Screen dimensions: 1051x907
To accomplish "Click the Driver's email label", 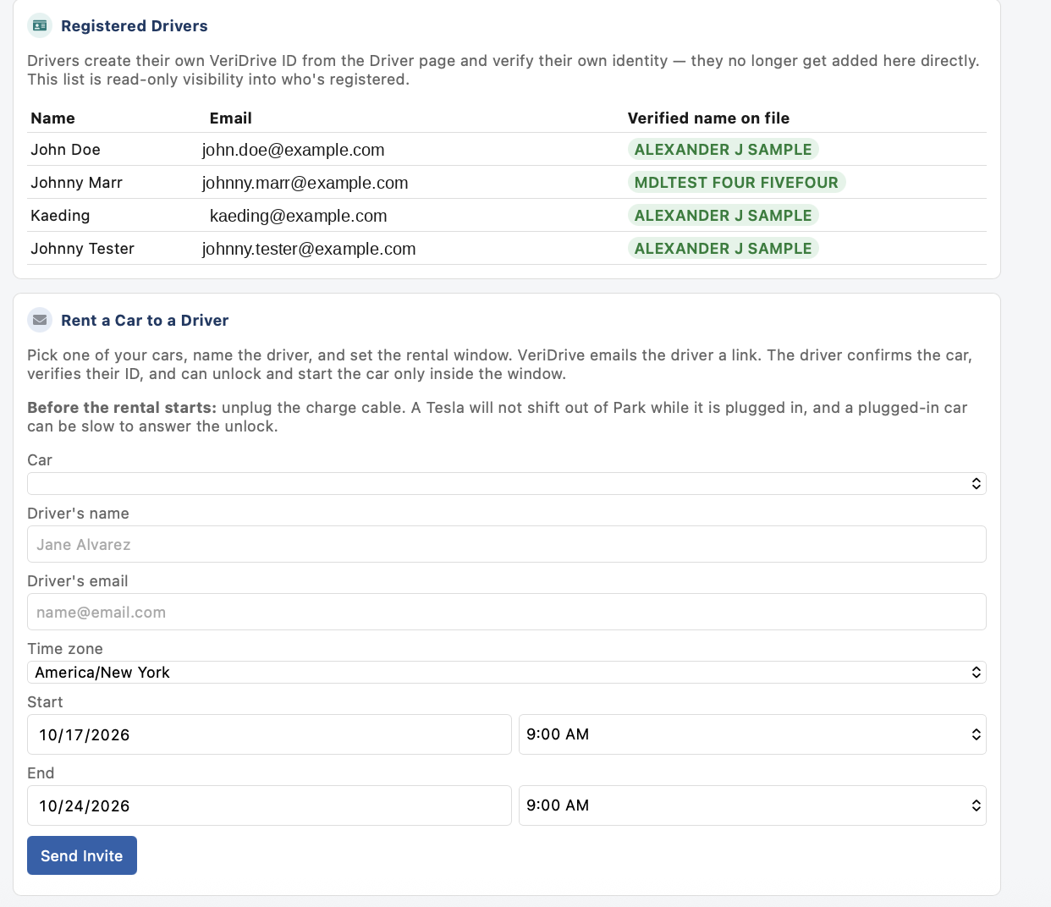I will pos(78,581).
